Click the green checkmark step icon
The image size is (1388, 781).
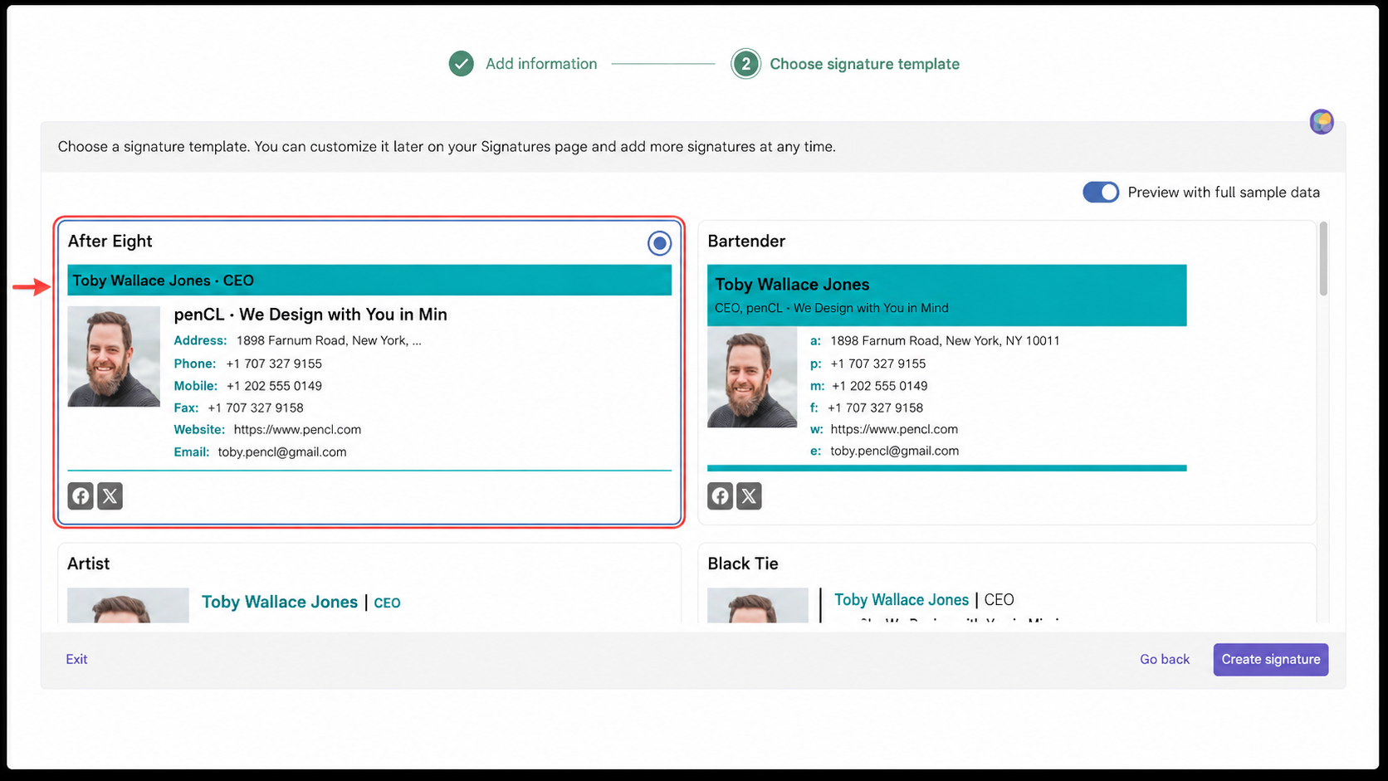[462, 64]
